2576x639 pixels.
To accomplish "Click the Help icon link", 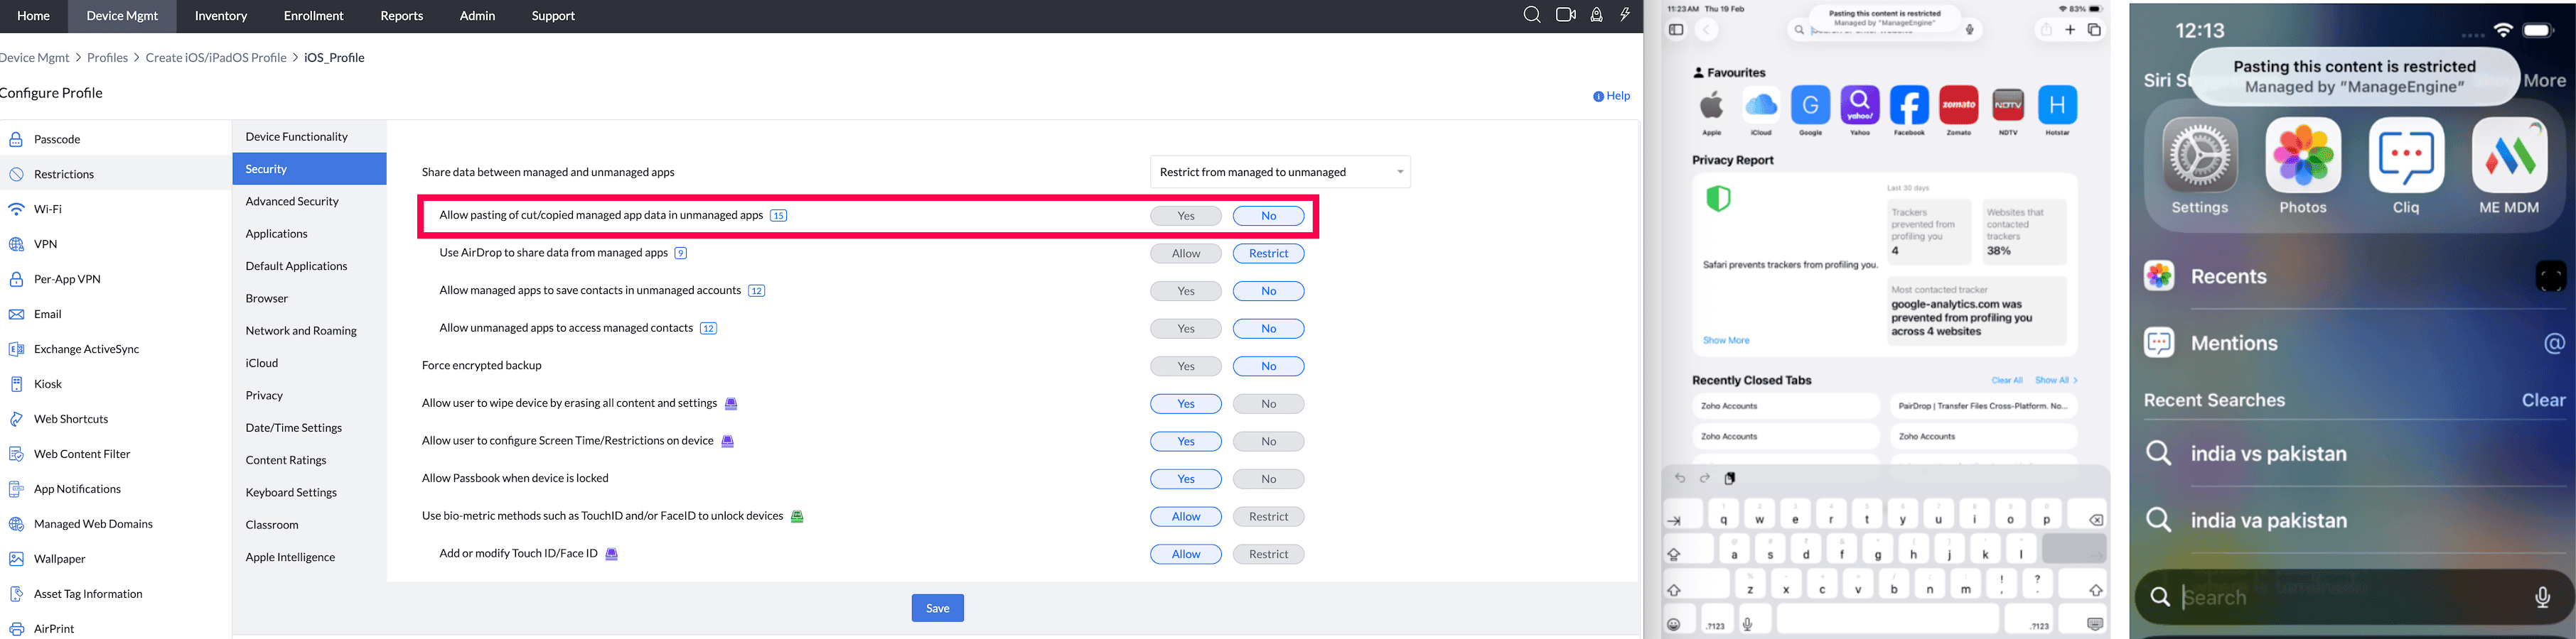I will coord(1611,96).
